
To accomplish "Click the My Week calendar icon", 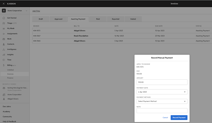I will coord(4,28).
